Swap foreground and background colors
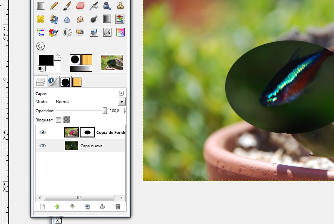Screen dimensions: 334x224 click(58, 57)
